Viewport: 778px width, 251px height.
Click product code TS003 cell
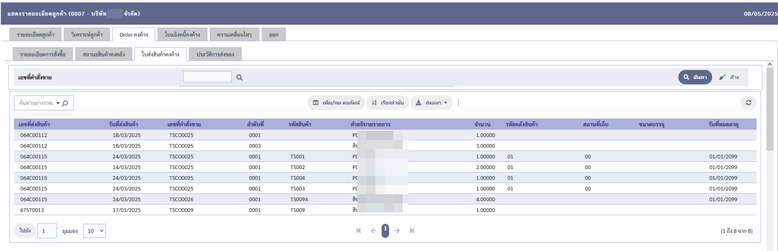[298, 188]
